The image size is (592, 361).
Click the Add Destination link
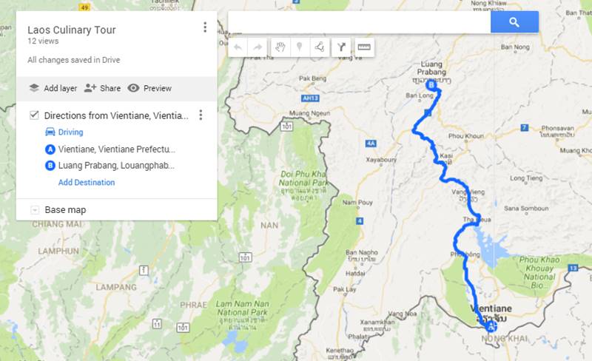pyautogui.click(x=87, y=183)
